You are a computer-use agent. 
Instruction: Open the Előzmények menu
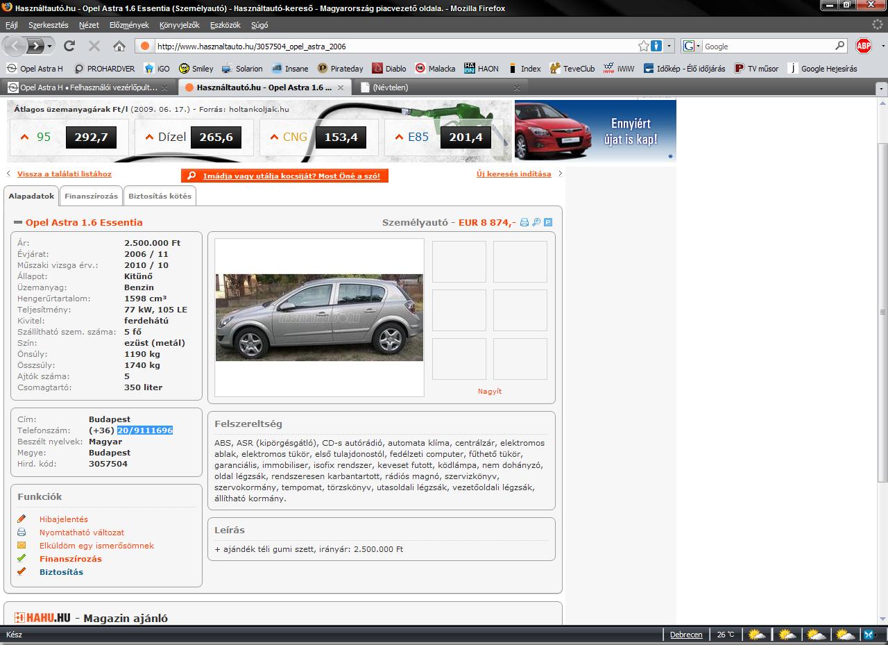coord(129,25)
